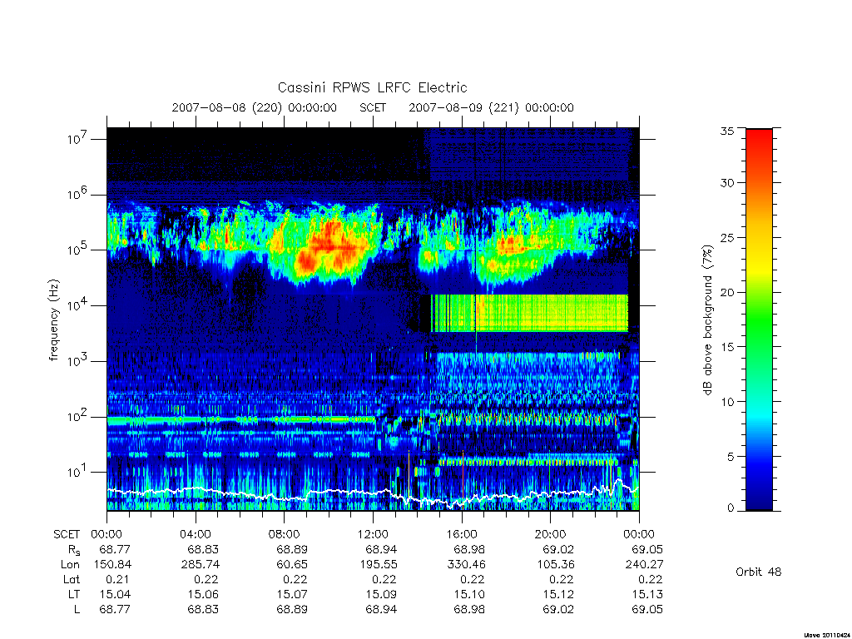
Task: Click the '12:00' time tick label
Action: pos(373,535)
